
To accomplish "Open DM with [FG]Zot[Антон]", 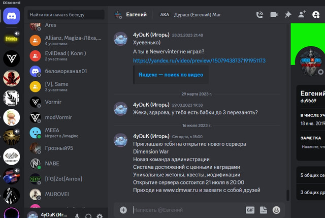I will [x=66, y=179].
